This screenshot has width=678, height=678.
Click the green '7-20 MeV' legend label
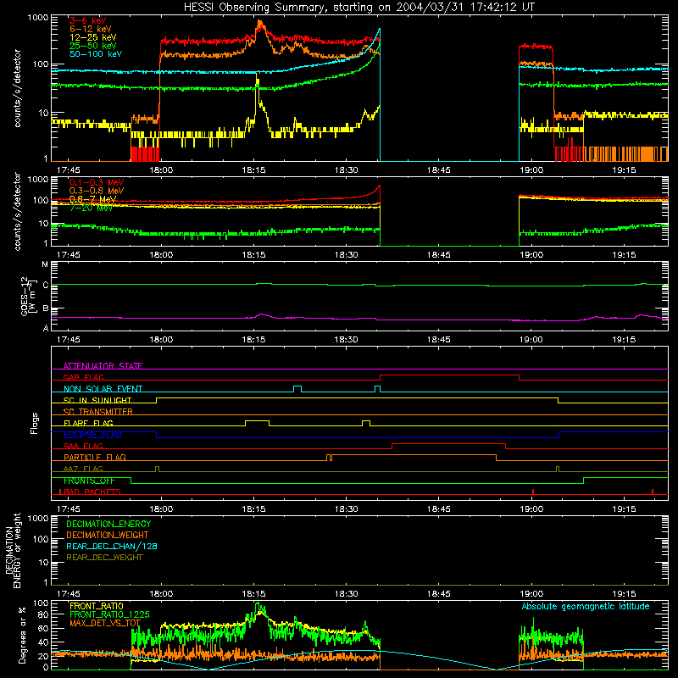(92, 208)
